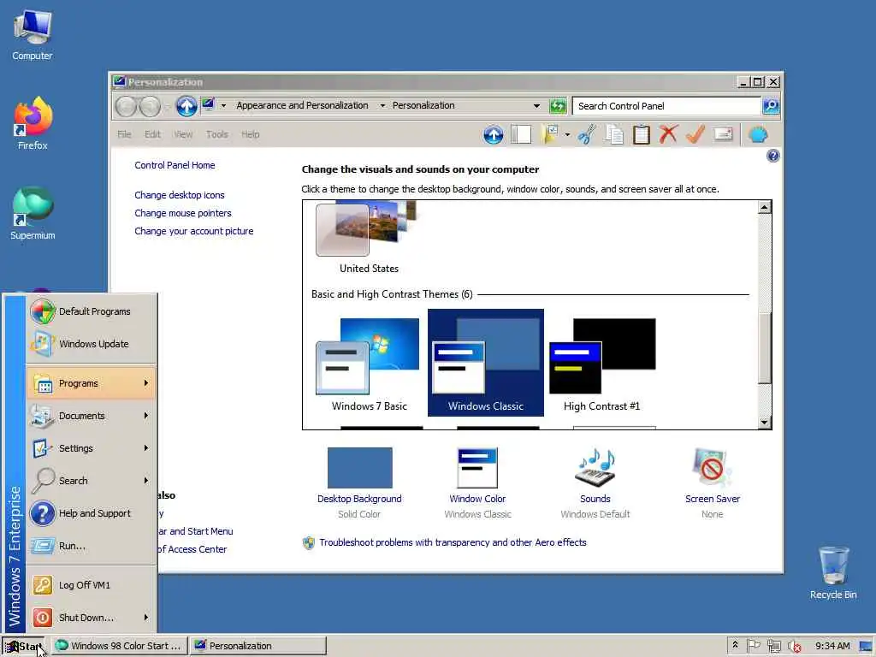Open dropdown arrow before Appearance and Personalization
This screenshot has width=876, height=657.
tap(223, 105)
